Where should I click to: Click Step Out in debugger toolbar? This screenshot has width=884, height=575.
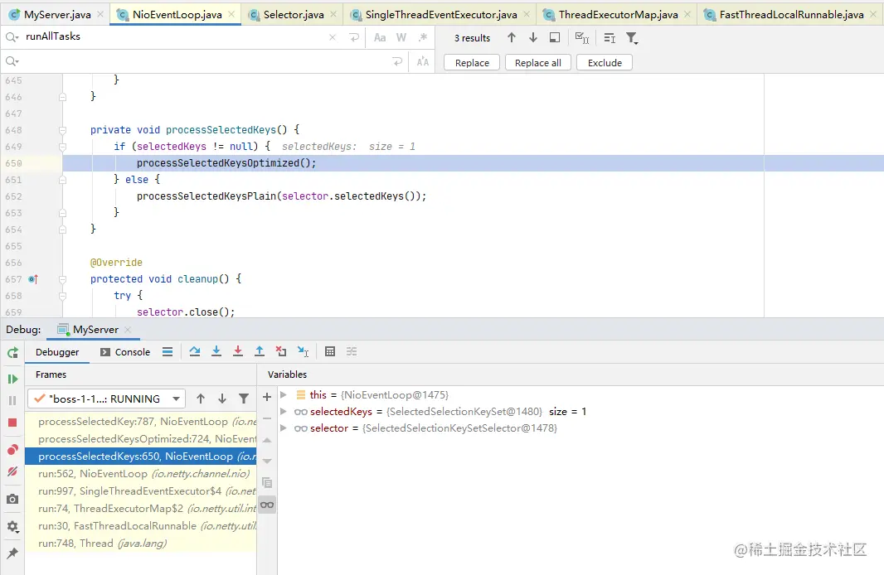(260, 351)
